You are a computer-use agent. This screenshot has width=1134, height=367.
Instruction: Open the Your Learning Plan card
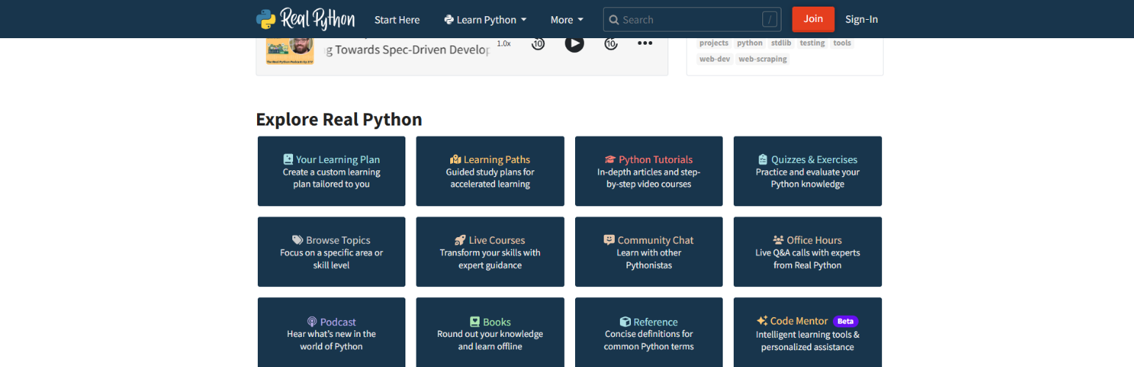(x=331, y=171)
